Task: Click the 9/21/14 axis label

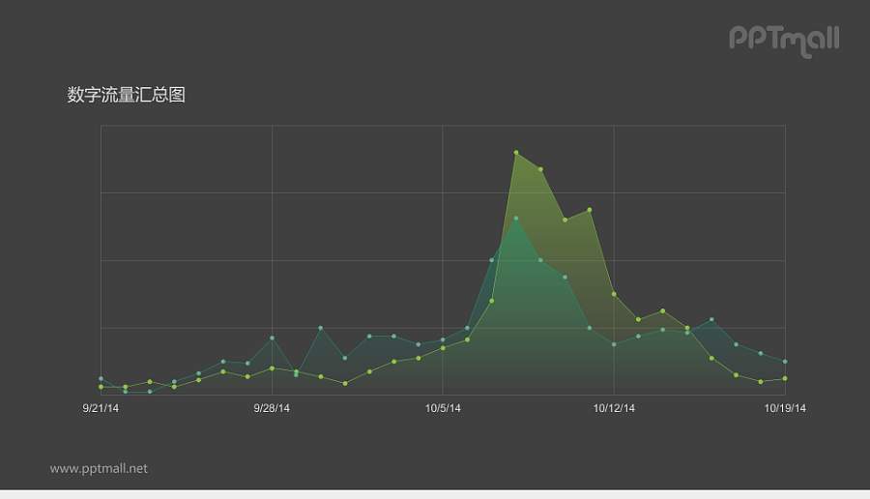Action: click(101, 408)
